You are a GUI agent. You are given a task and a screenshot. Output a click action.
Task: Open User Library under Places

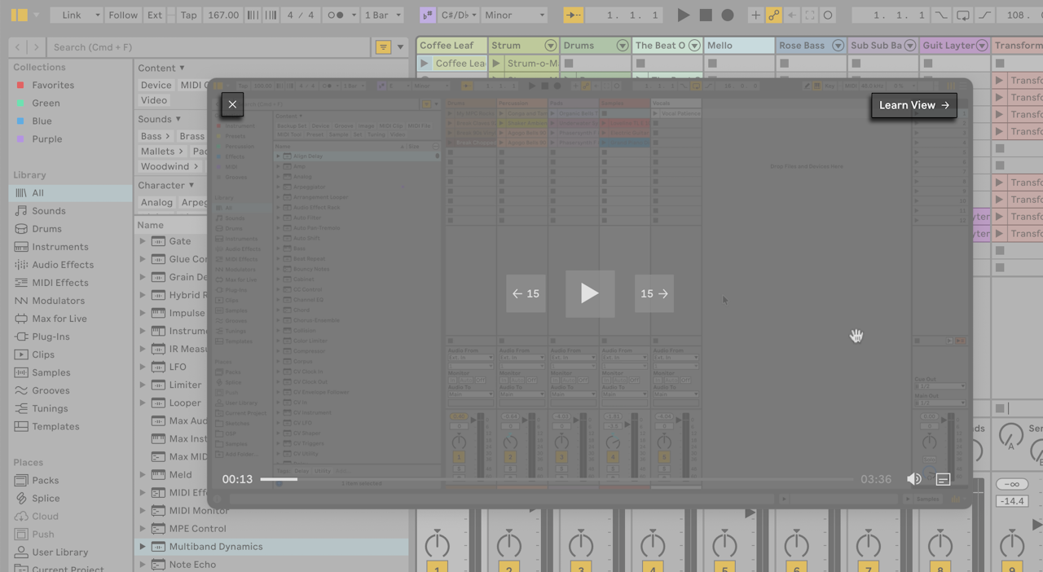[x=60, y=552]
